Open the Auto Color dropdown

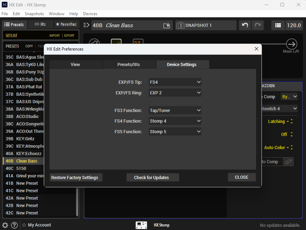pos(276,148)
